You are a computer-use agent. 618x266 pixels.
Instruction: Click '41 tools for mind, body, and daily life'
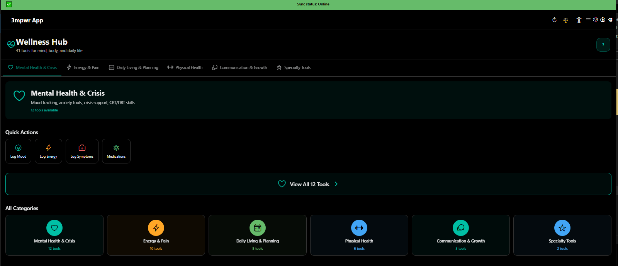49,51
